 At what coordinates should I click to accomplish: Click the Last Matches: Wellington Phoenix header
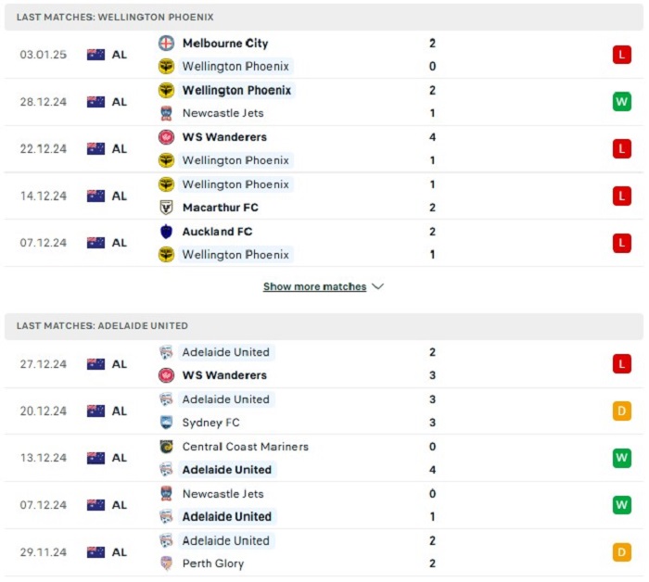coord(324,17)
